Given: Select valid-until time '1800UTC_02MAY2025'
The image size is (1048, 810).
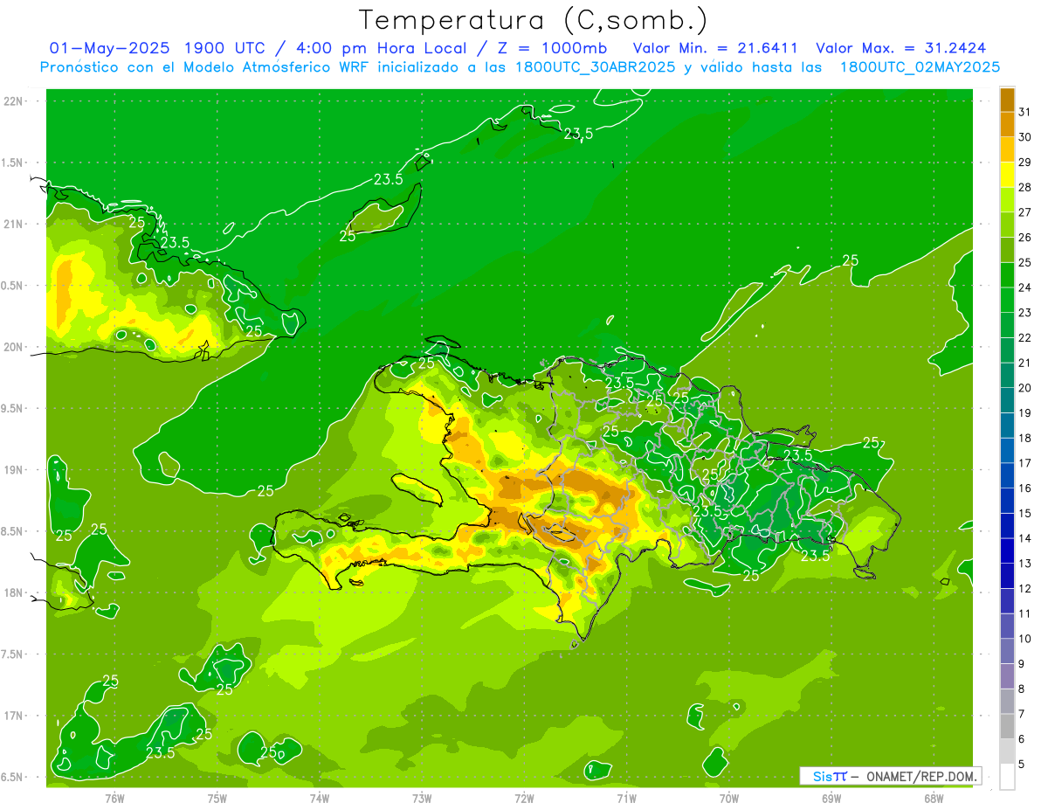Looking at the screenshot, I should (x=920, y=67).
